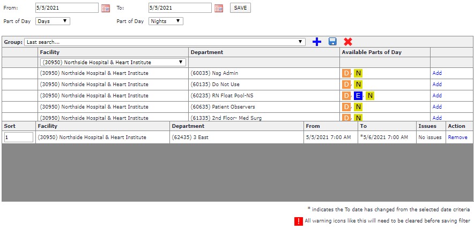
Task: Click the Department column header
Action: point(206,52)
